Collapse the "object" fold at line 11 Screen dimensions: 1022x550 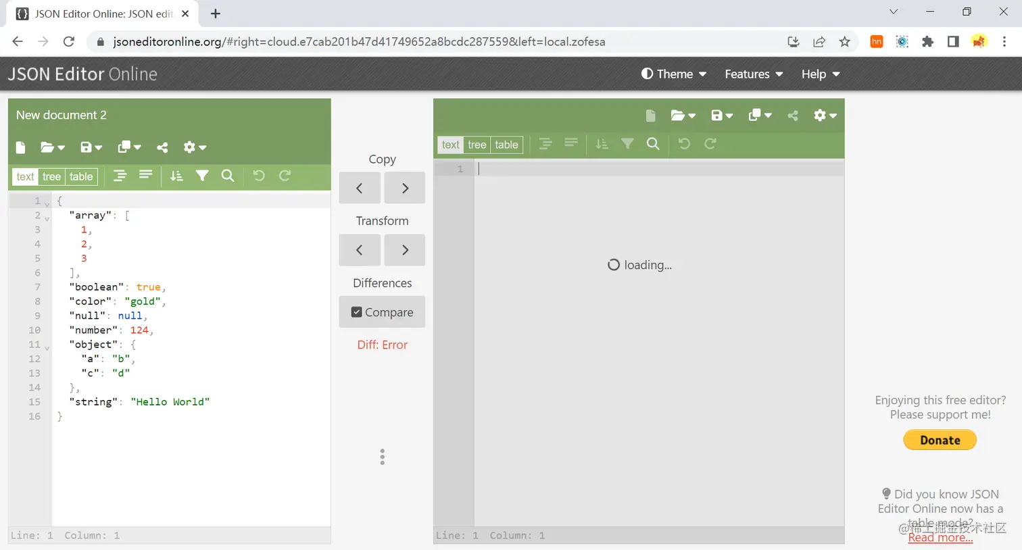click(x=47, y=347)
